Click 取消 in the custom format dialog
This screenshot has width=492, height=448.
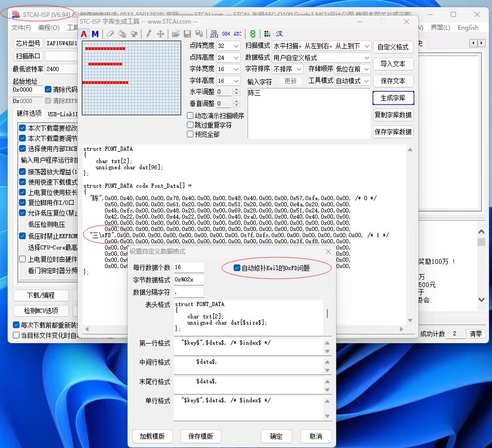(x=316, y=436)
